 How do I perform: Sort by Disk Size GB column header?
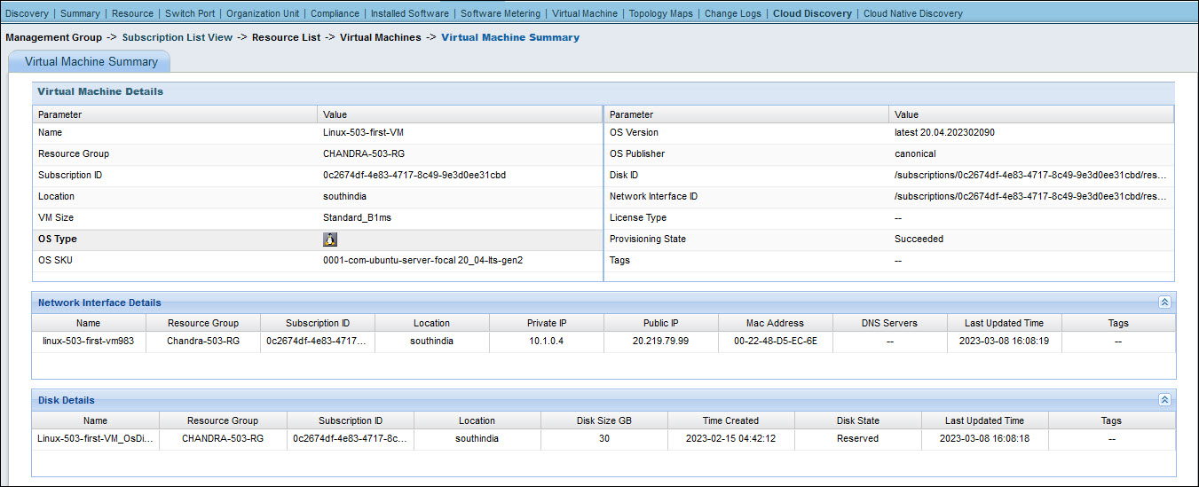(x=604, y=421)
